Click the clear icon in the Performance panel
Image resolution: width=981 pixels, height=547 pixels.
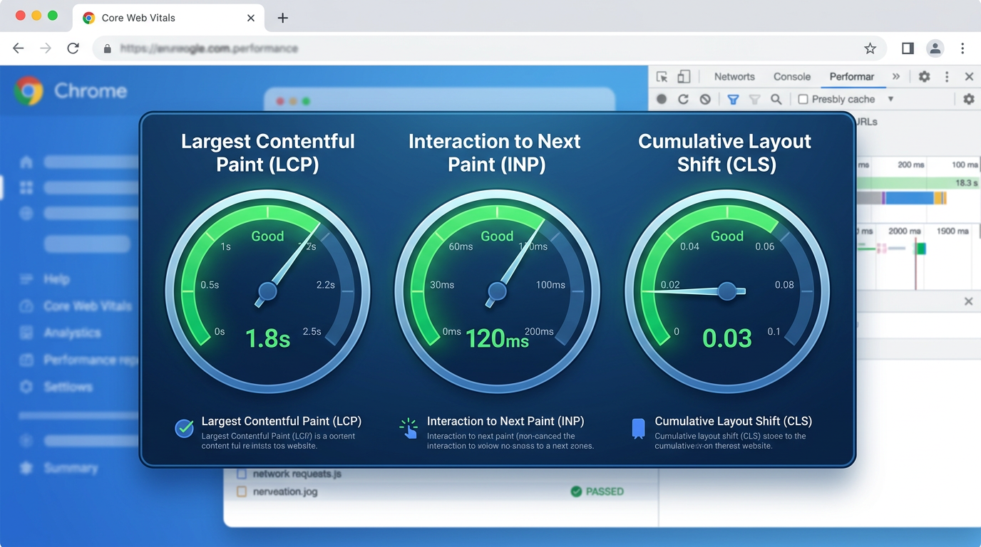[704, 99]
